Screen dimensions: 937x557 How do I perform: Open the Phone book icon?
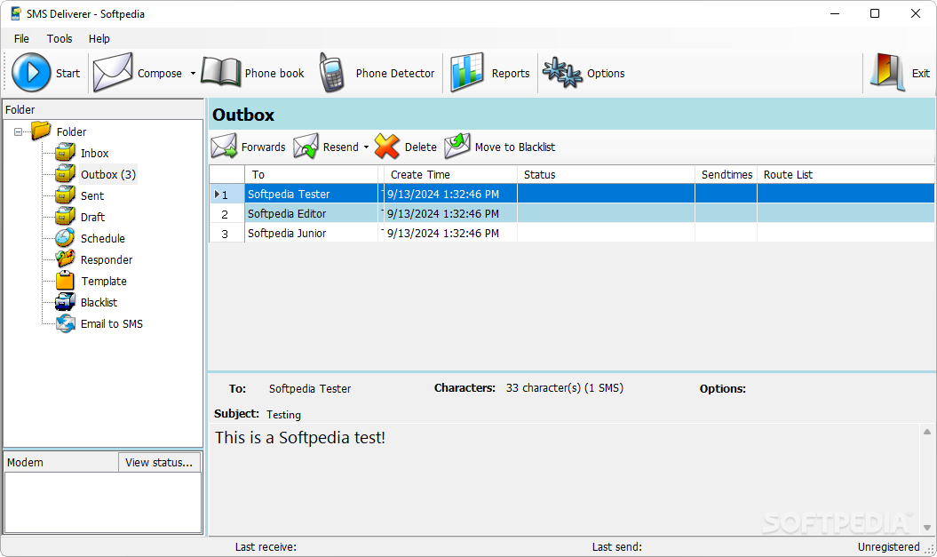click(x=221, y=72)
